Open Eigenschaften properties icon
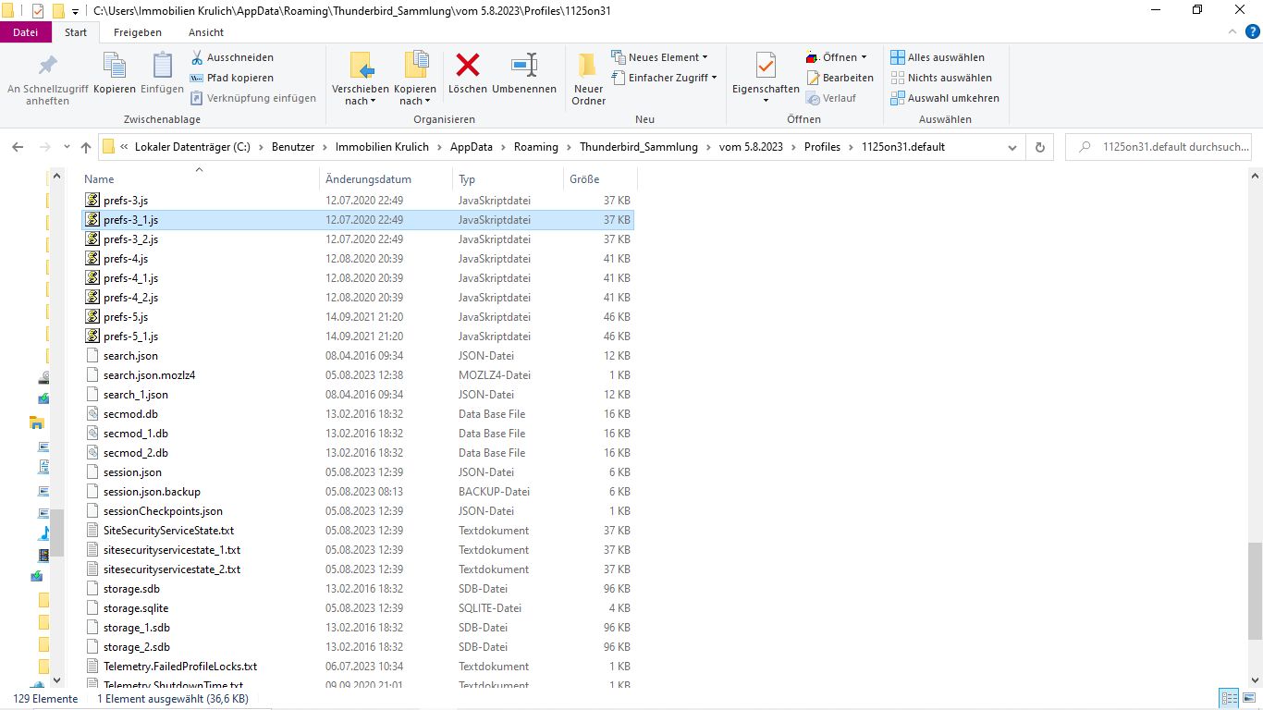 766,67
